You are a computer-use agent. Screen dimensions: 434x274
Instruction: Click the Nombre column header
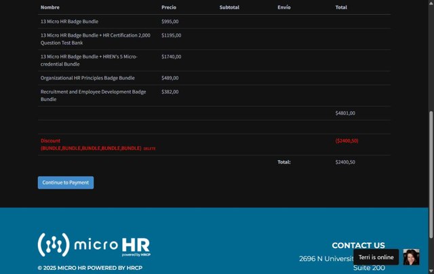[50, 7]
